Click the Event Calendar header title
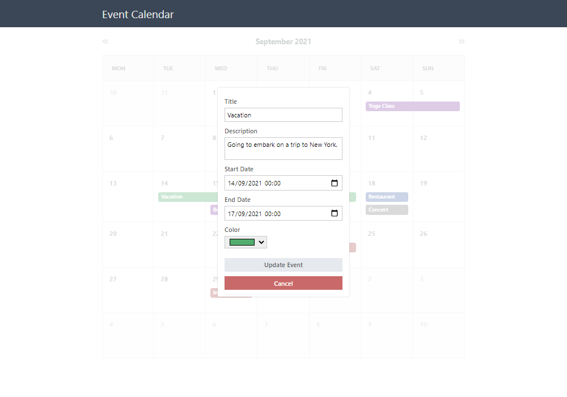 138,15
